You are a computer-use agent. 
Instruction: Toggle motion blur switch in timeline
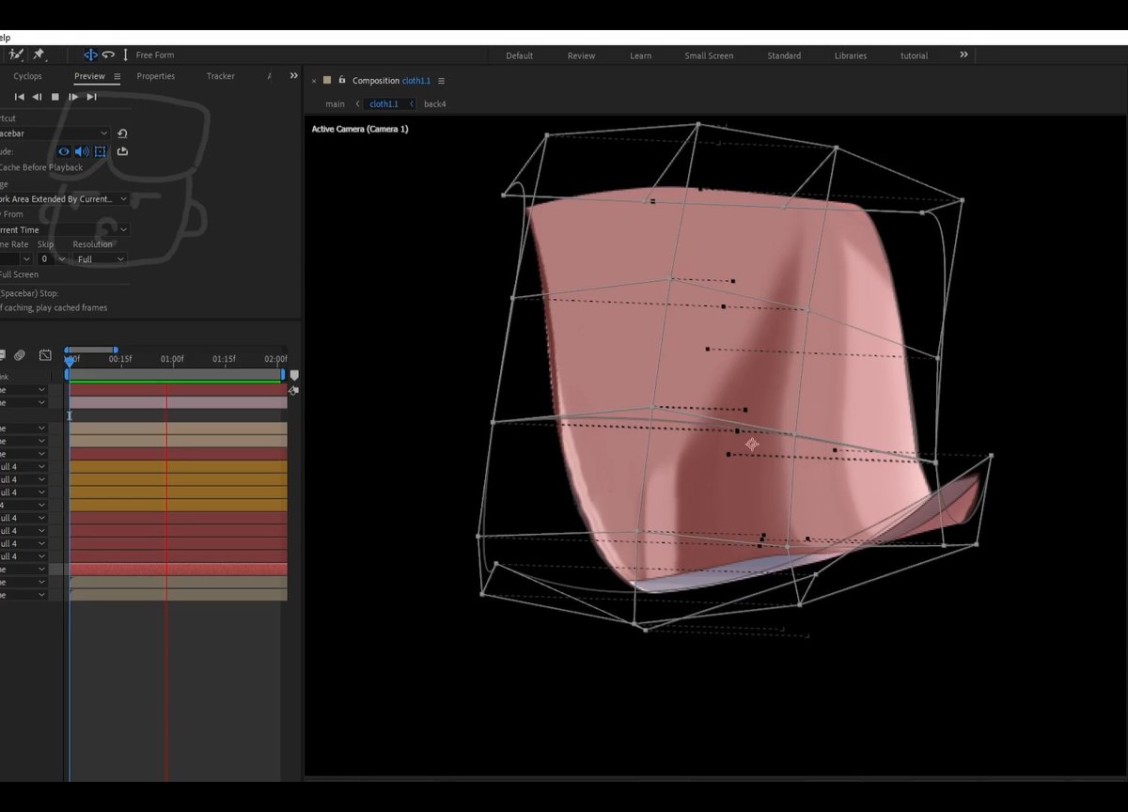tap(19, 355)
